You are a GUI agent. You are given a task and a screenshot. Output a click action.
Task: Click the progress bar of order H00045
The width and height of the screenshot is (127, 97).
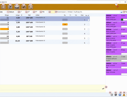coord(124,20)
